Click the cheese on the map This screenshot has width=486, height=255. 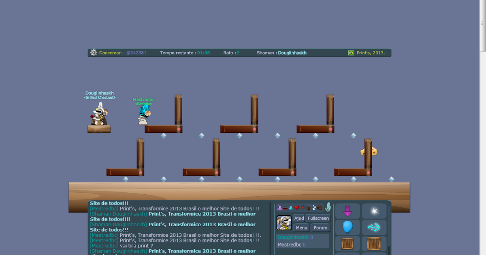[369, 152]
